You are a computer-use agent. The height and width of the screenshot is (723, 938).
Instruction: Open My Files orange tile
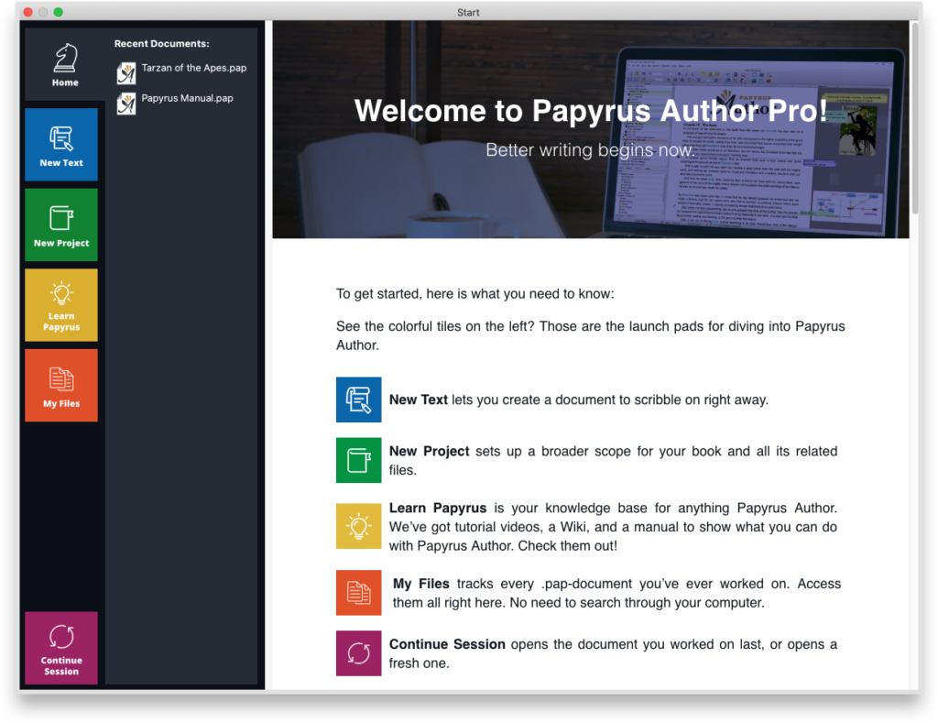(61, 386)
